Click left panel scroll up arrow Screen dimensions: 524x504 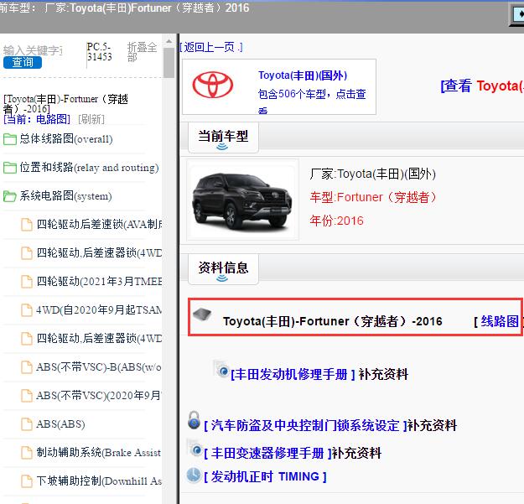[x=169, y=41]
